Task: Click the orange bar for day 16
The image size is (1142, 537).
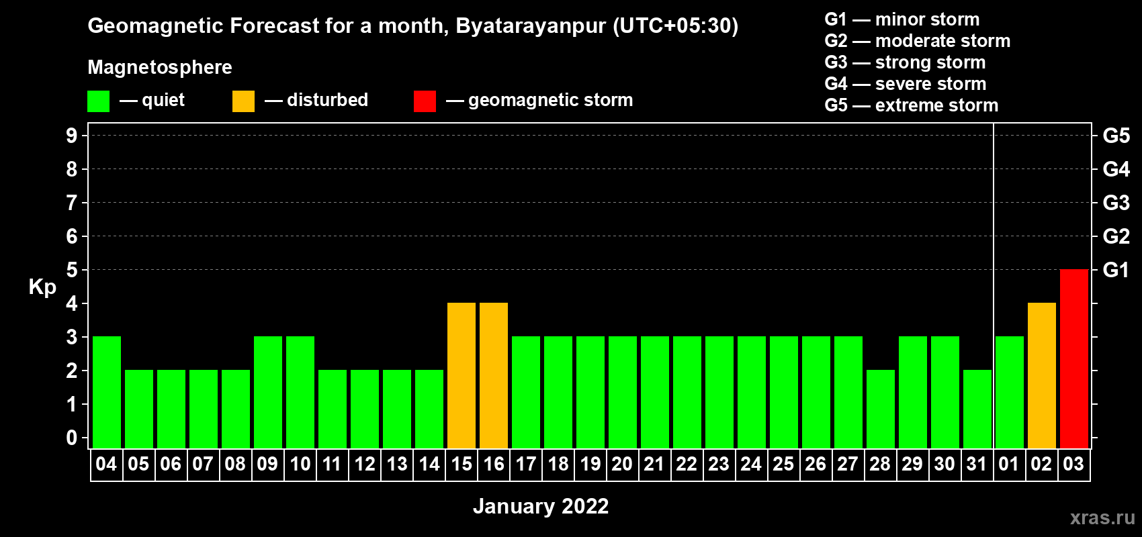Action: pyautogui.click(x=494, y=375)
